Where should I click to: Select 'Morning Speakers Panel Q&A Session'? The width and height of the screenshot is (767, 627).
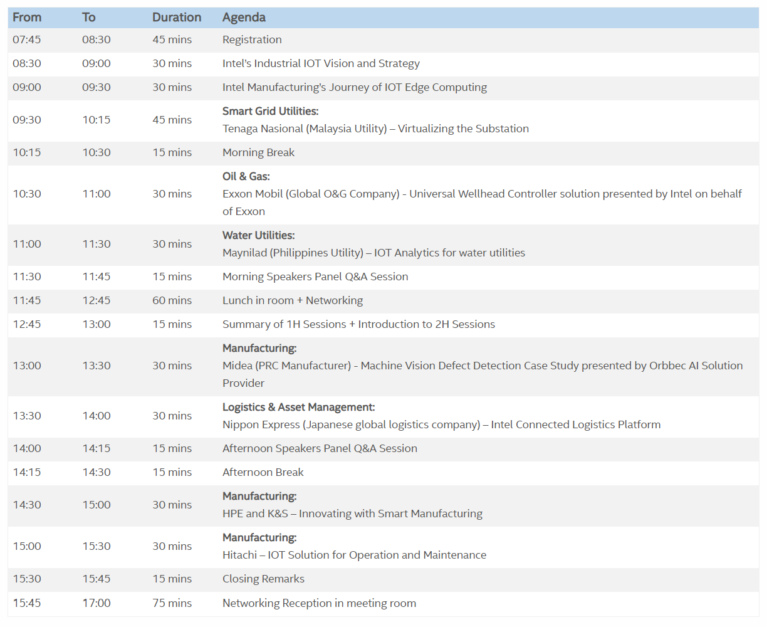315,277
